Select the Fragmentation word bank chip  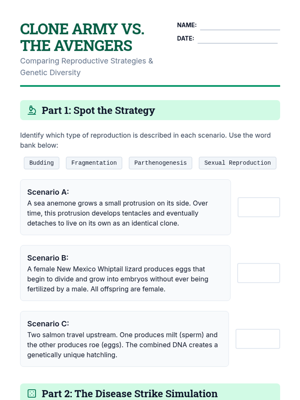(x=94, y=163)
